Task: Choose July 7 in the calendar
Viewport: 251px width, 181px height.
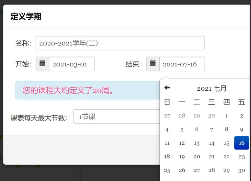Action: 212,130
